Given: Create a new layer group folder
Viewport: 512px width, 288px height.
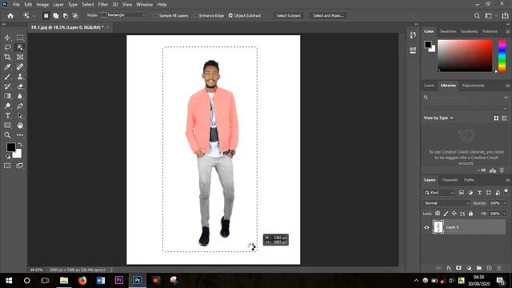Looking at the screenshot, I should [479, 268].
